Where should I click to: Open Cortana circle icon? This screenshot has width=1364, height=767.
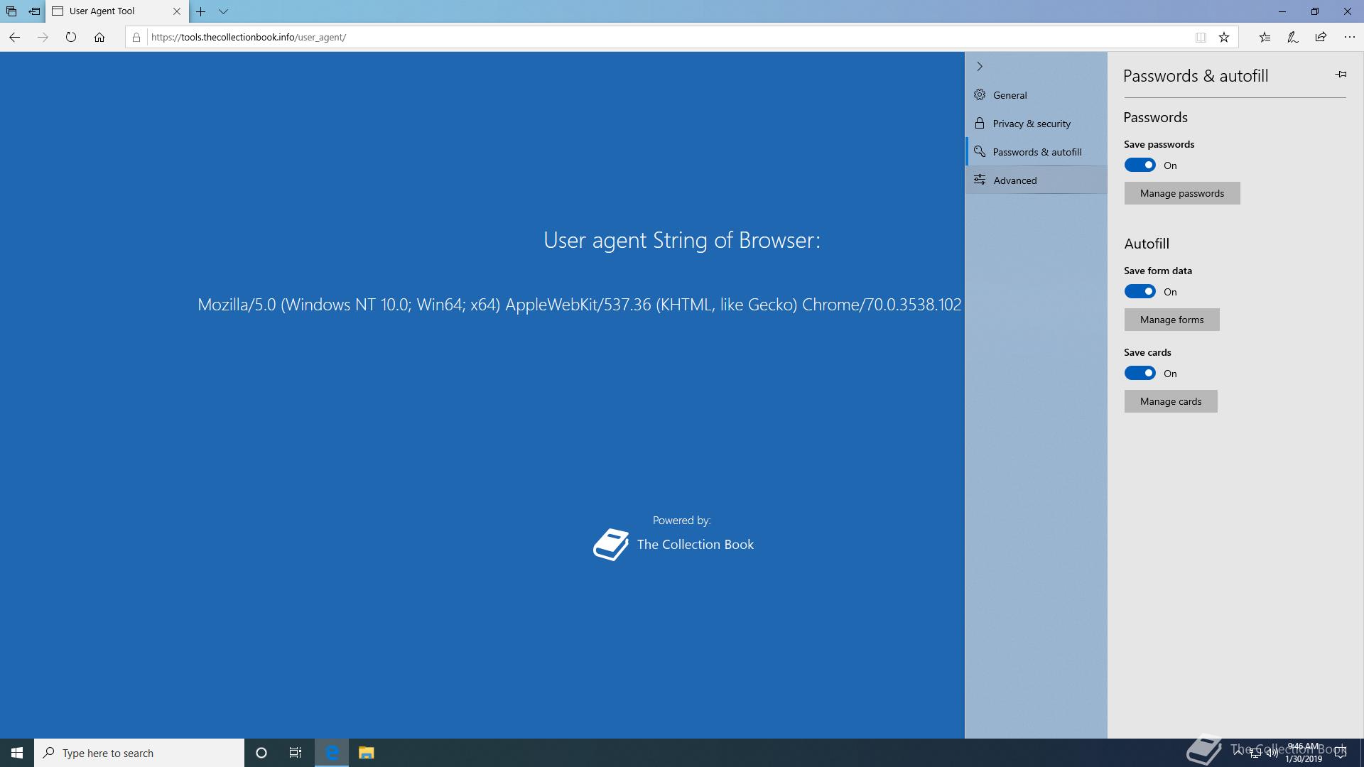261,753
